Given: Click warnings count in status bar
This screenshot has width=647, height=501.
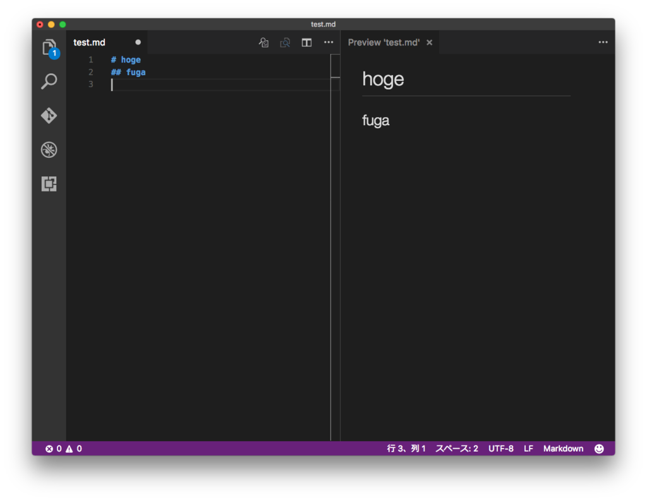Looking at the screenshot, I should pyautogui.click(x=74, y=449).
